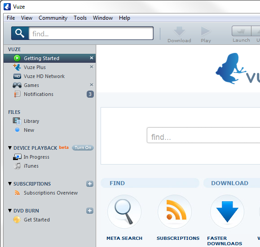The width and height of the screenshot is (260, 247).
Task: Click the search magnifier icon in toolbar
Action: point(20,33)
